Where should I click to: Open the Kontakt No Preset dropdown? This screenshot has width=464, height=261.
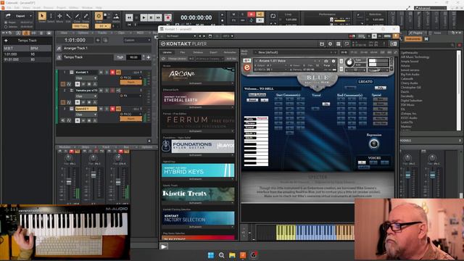pyautogui.click(x=181, y=36)
